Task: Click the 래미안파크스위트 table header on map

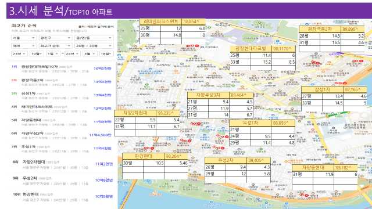Action: point(161,21)
